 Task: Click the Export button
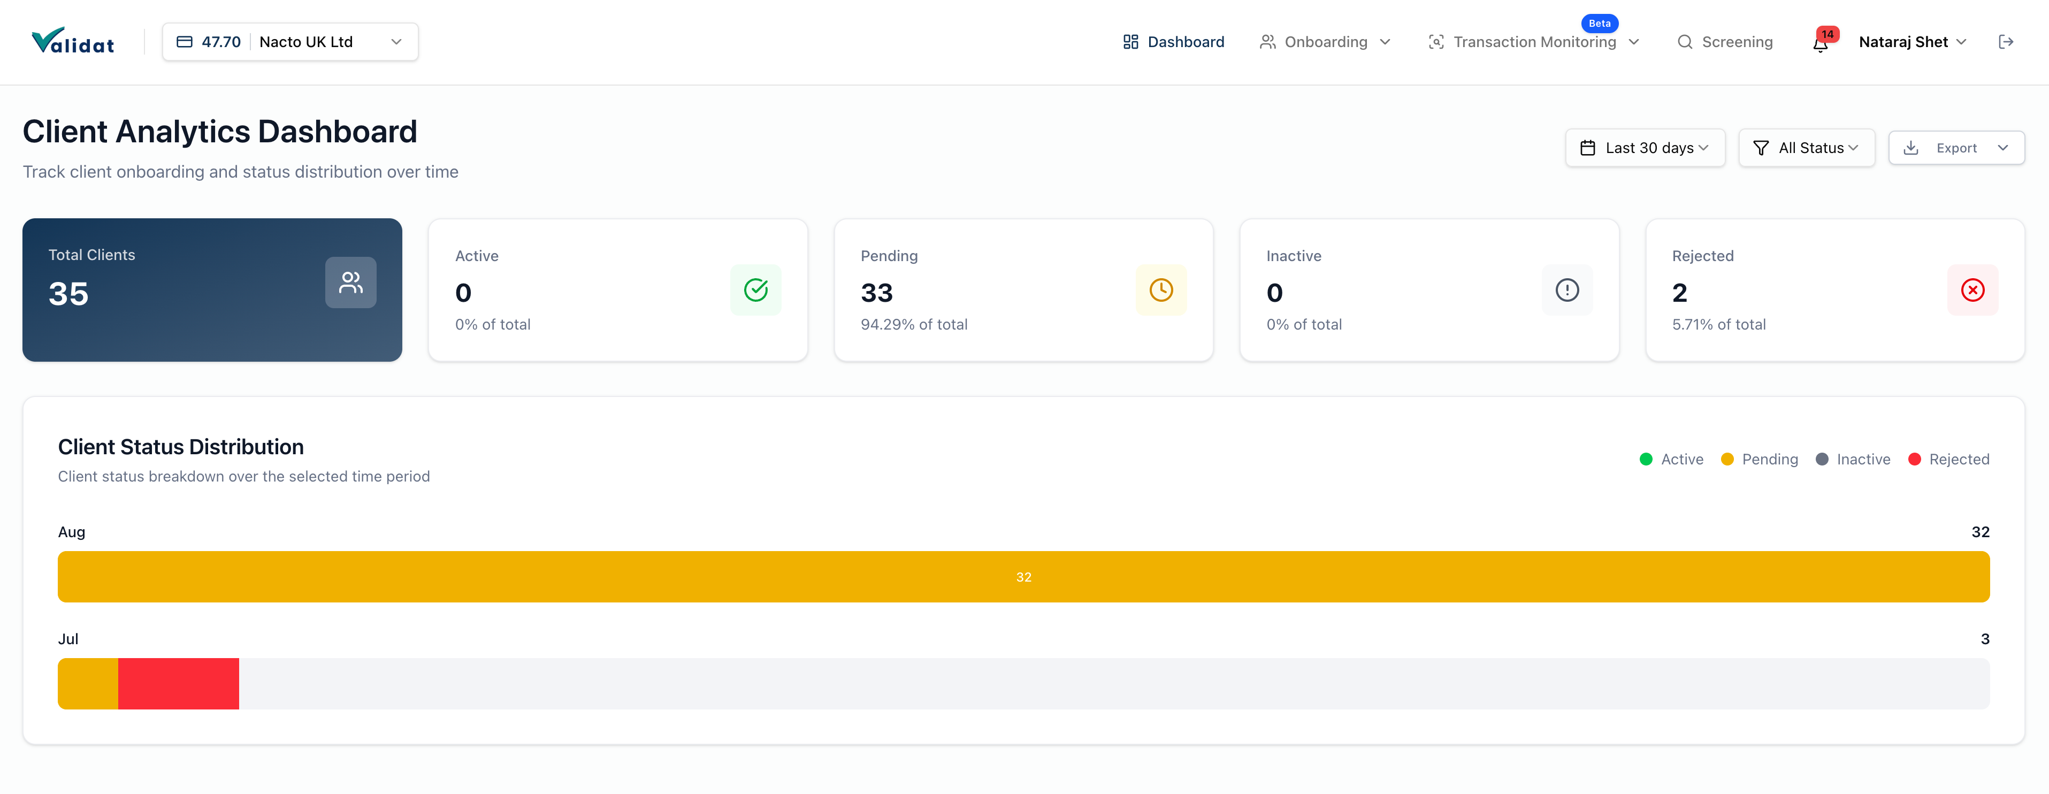1956,148
